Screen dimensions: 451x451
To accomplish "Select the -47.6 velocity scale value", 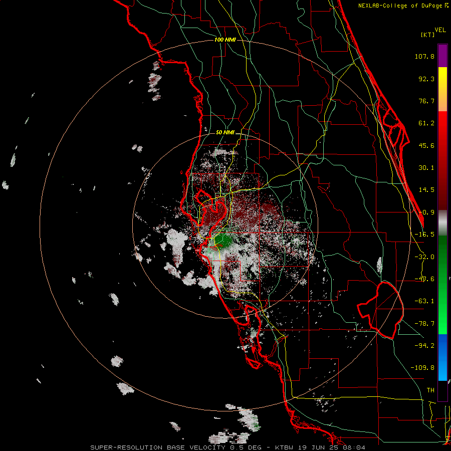I will (424, 279).
